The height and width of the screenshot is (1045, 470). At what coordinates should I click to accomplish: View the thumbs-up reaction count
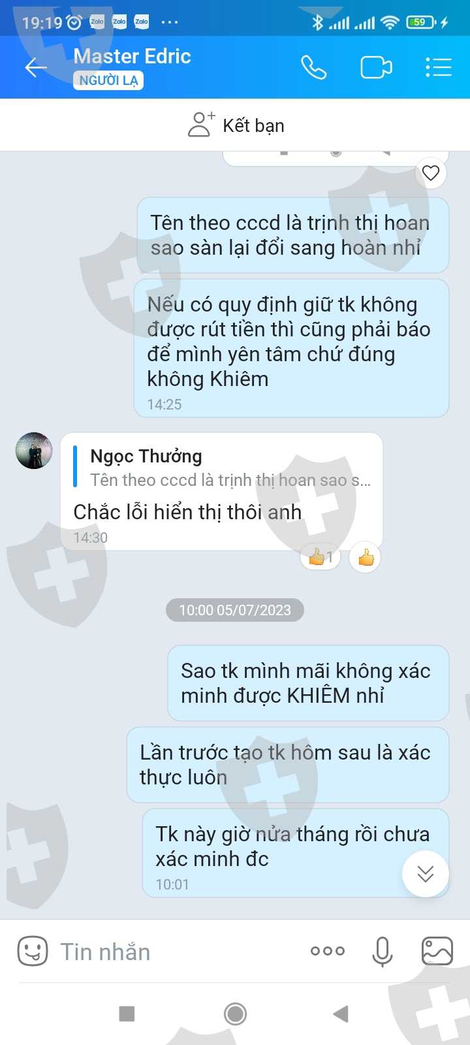[x=321, y=557]
